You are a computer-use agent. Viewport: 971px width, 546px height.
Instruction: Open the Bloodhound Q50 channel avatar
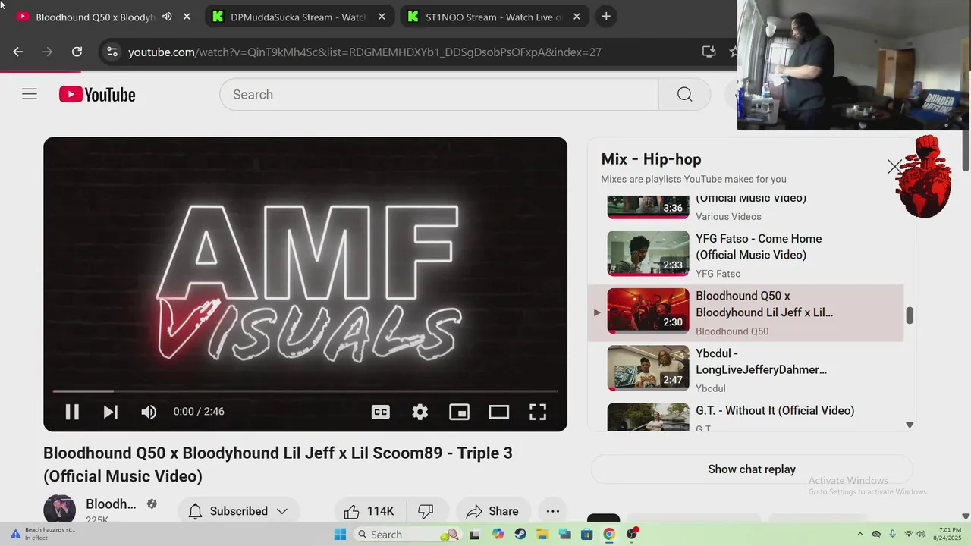coord(59,509)
